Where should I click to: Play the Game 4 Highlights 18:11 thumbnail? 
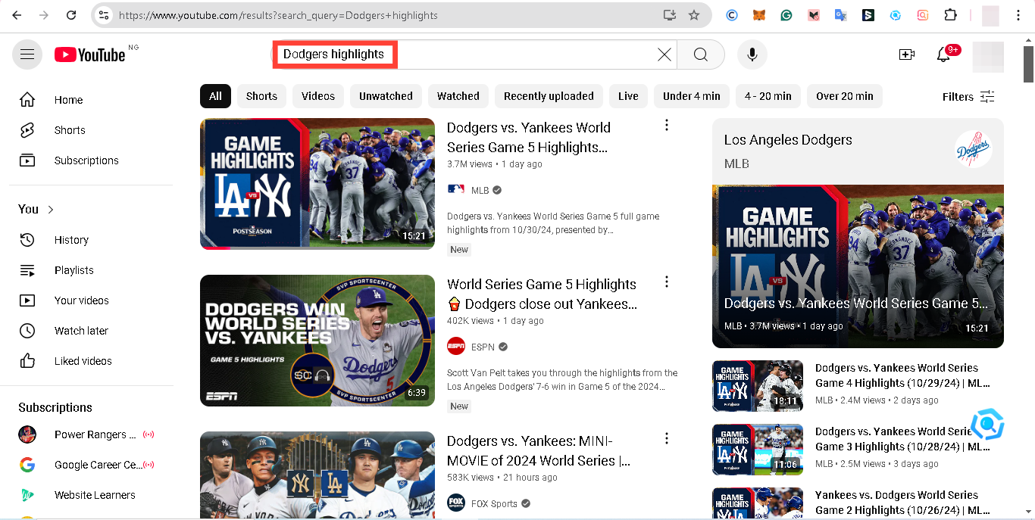[758, 386]
